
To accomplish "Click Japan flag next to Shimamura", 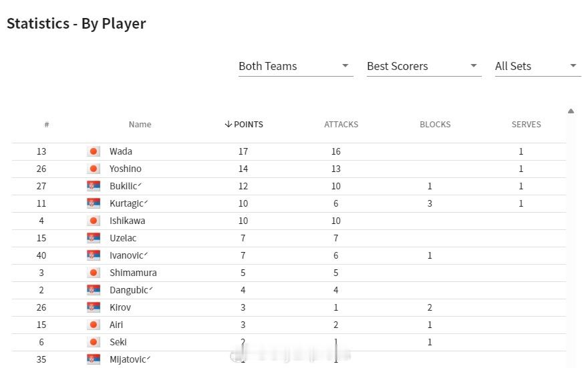I will point(94,273).
